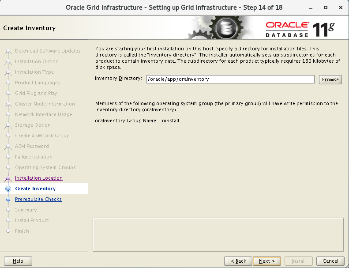Click the Finish step
The width and height of the screenshot is (349, 268).
(22, 231)
